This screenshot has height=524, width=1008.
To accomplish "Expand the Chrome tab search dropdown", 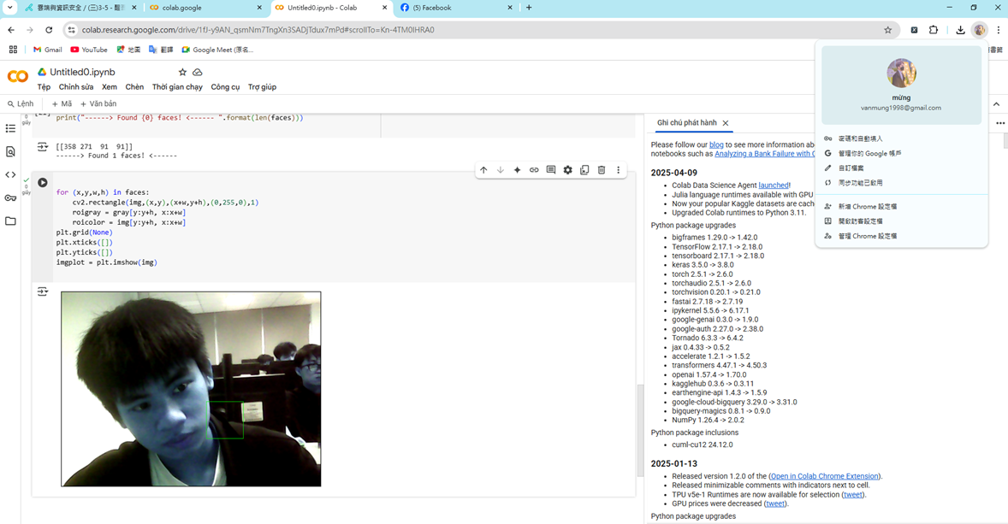I will [x=10, y=8].
